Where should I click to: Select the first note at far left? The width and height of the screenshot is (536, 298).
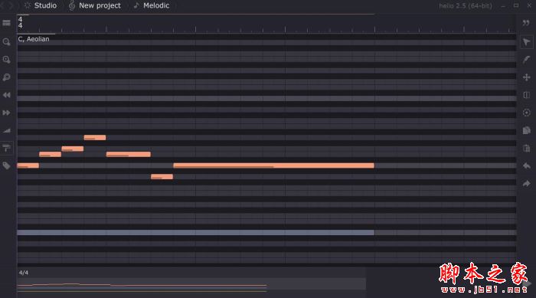(28, 165)
